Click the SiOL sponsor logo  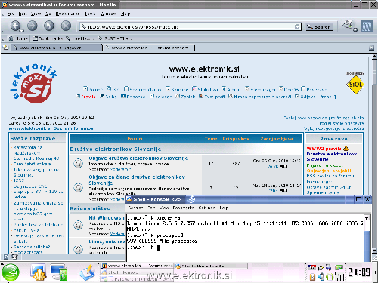coord(355,85)
